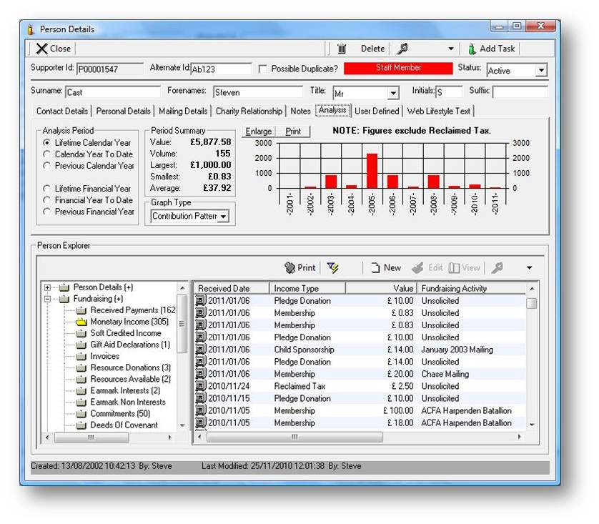Open the Person Explorer toolbar dropdown arrow

pos(530,268)
